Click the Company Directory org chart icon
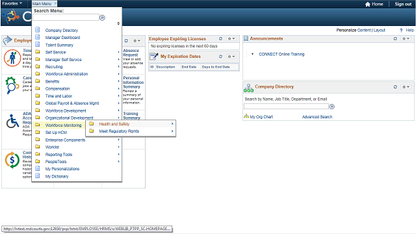Viewport: 416px width, 234px height. coord(248,88)
